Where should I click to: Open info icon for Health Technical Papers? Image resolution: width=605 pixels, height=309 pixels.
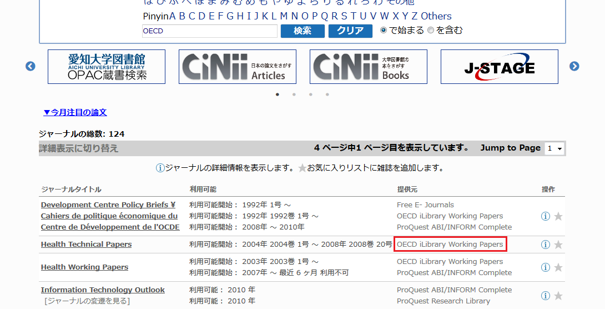click(545, 245)
